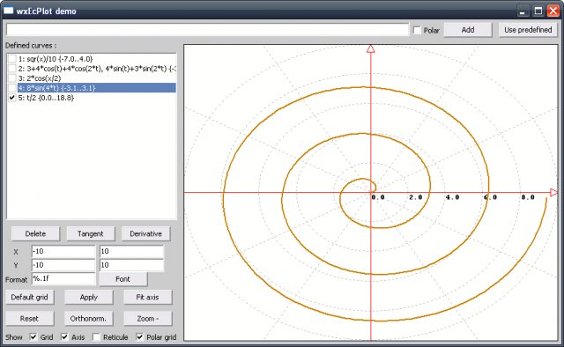Image resolution: width=564 pixels, height=347 pixels.
Task: Maximize the wxEcPlot demo window
Action: 538,11
